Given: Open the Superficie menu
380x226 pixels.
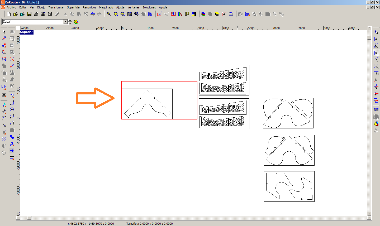Looking at the screenshot, I should (73, 7).
